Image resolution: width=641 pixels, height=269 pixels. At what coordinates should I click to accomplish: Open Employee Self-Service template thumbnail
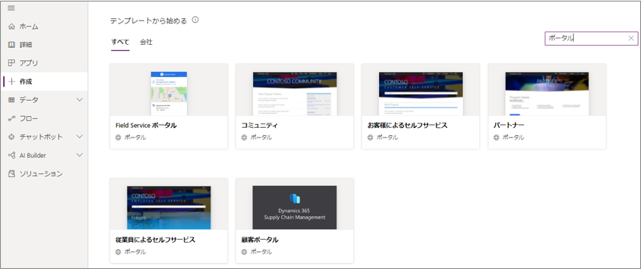point(169,208)
